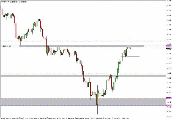
Task: Click the purple 83.400 price tag
Action: coord(169,46)
